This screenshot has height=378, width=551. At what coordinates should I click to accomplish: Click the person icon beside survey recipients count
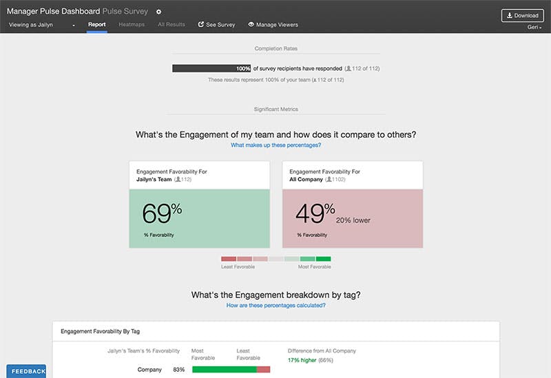pos(348,69)
